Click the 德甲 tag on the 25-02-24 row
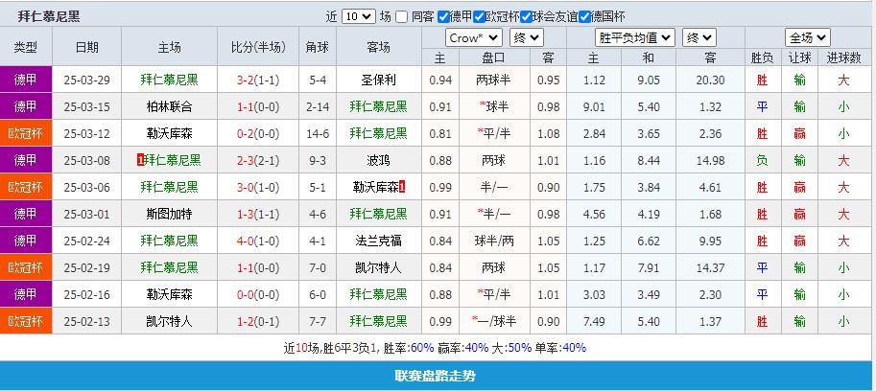The width and height of the screenshot is (876, 391). point(26,241)
